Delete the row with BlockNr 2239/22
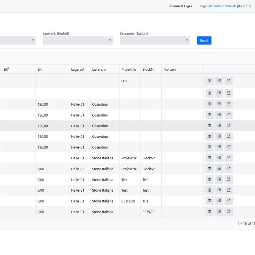The width and height of the screenshot is (255, 255). pyautogui.click(x=210, y=212)
